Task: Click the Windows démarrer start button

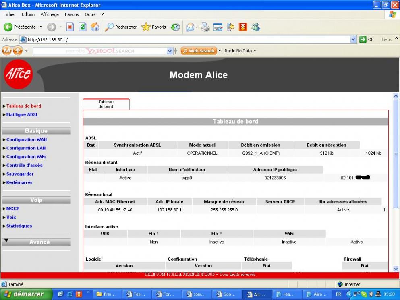Action: click(26, 294)
